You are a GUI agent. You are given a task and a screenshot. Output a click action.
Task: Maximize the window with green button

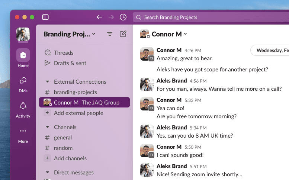coord(32,17)
